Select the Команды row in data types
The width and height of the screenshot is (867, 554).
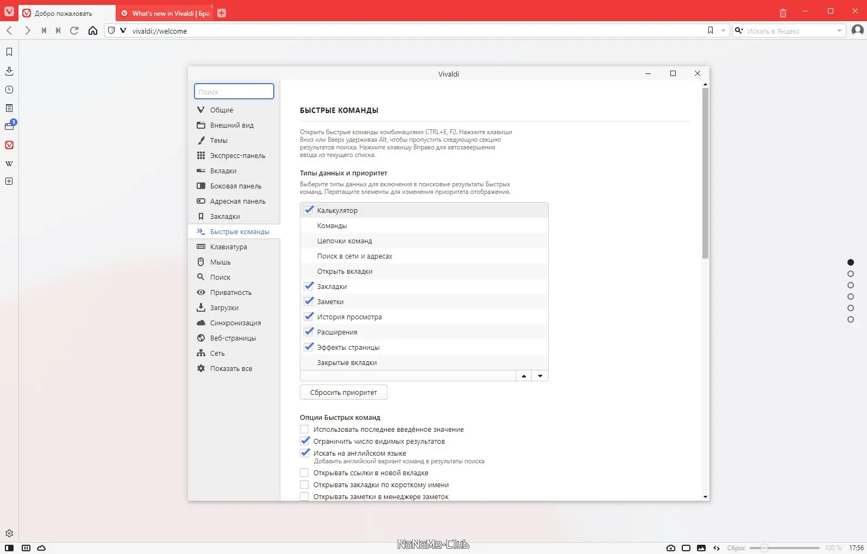point(424,225)
